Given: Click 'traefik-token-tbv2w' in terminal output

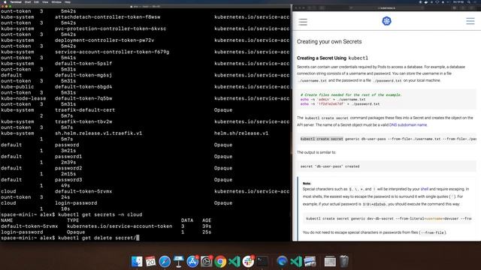Looking at the screenshot, I should [83, 121].
